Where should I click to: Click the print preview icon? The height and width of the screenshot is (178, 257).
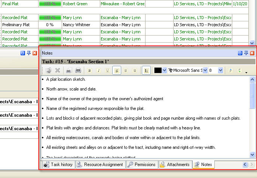pyautogui.click(x=78, y=70)
